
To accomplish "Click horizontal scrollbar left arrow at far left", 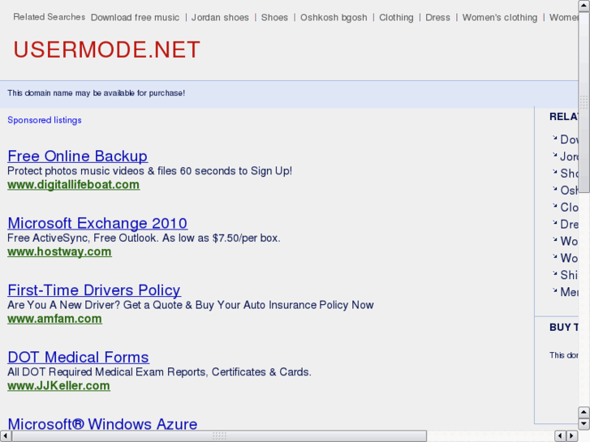I will pos(6,436).
